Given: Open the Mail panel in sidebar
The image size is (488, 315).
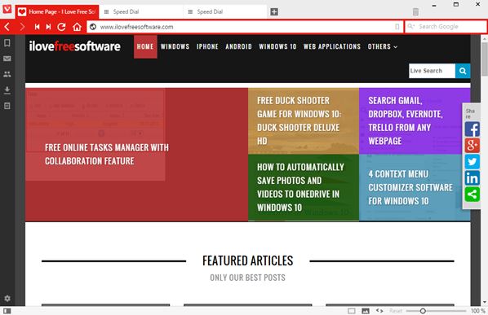Looking at the screenshot, I should pos(7,59).
